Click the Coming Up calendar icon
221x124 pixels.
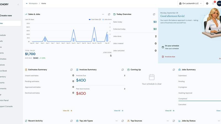[x=128, y=70]
